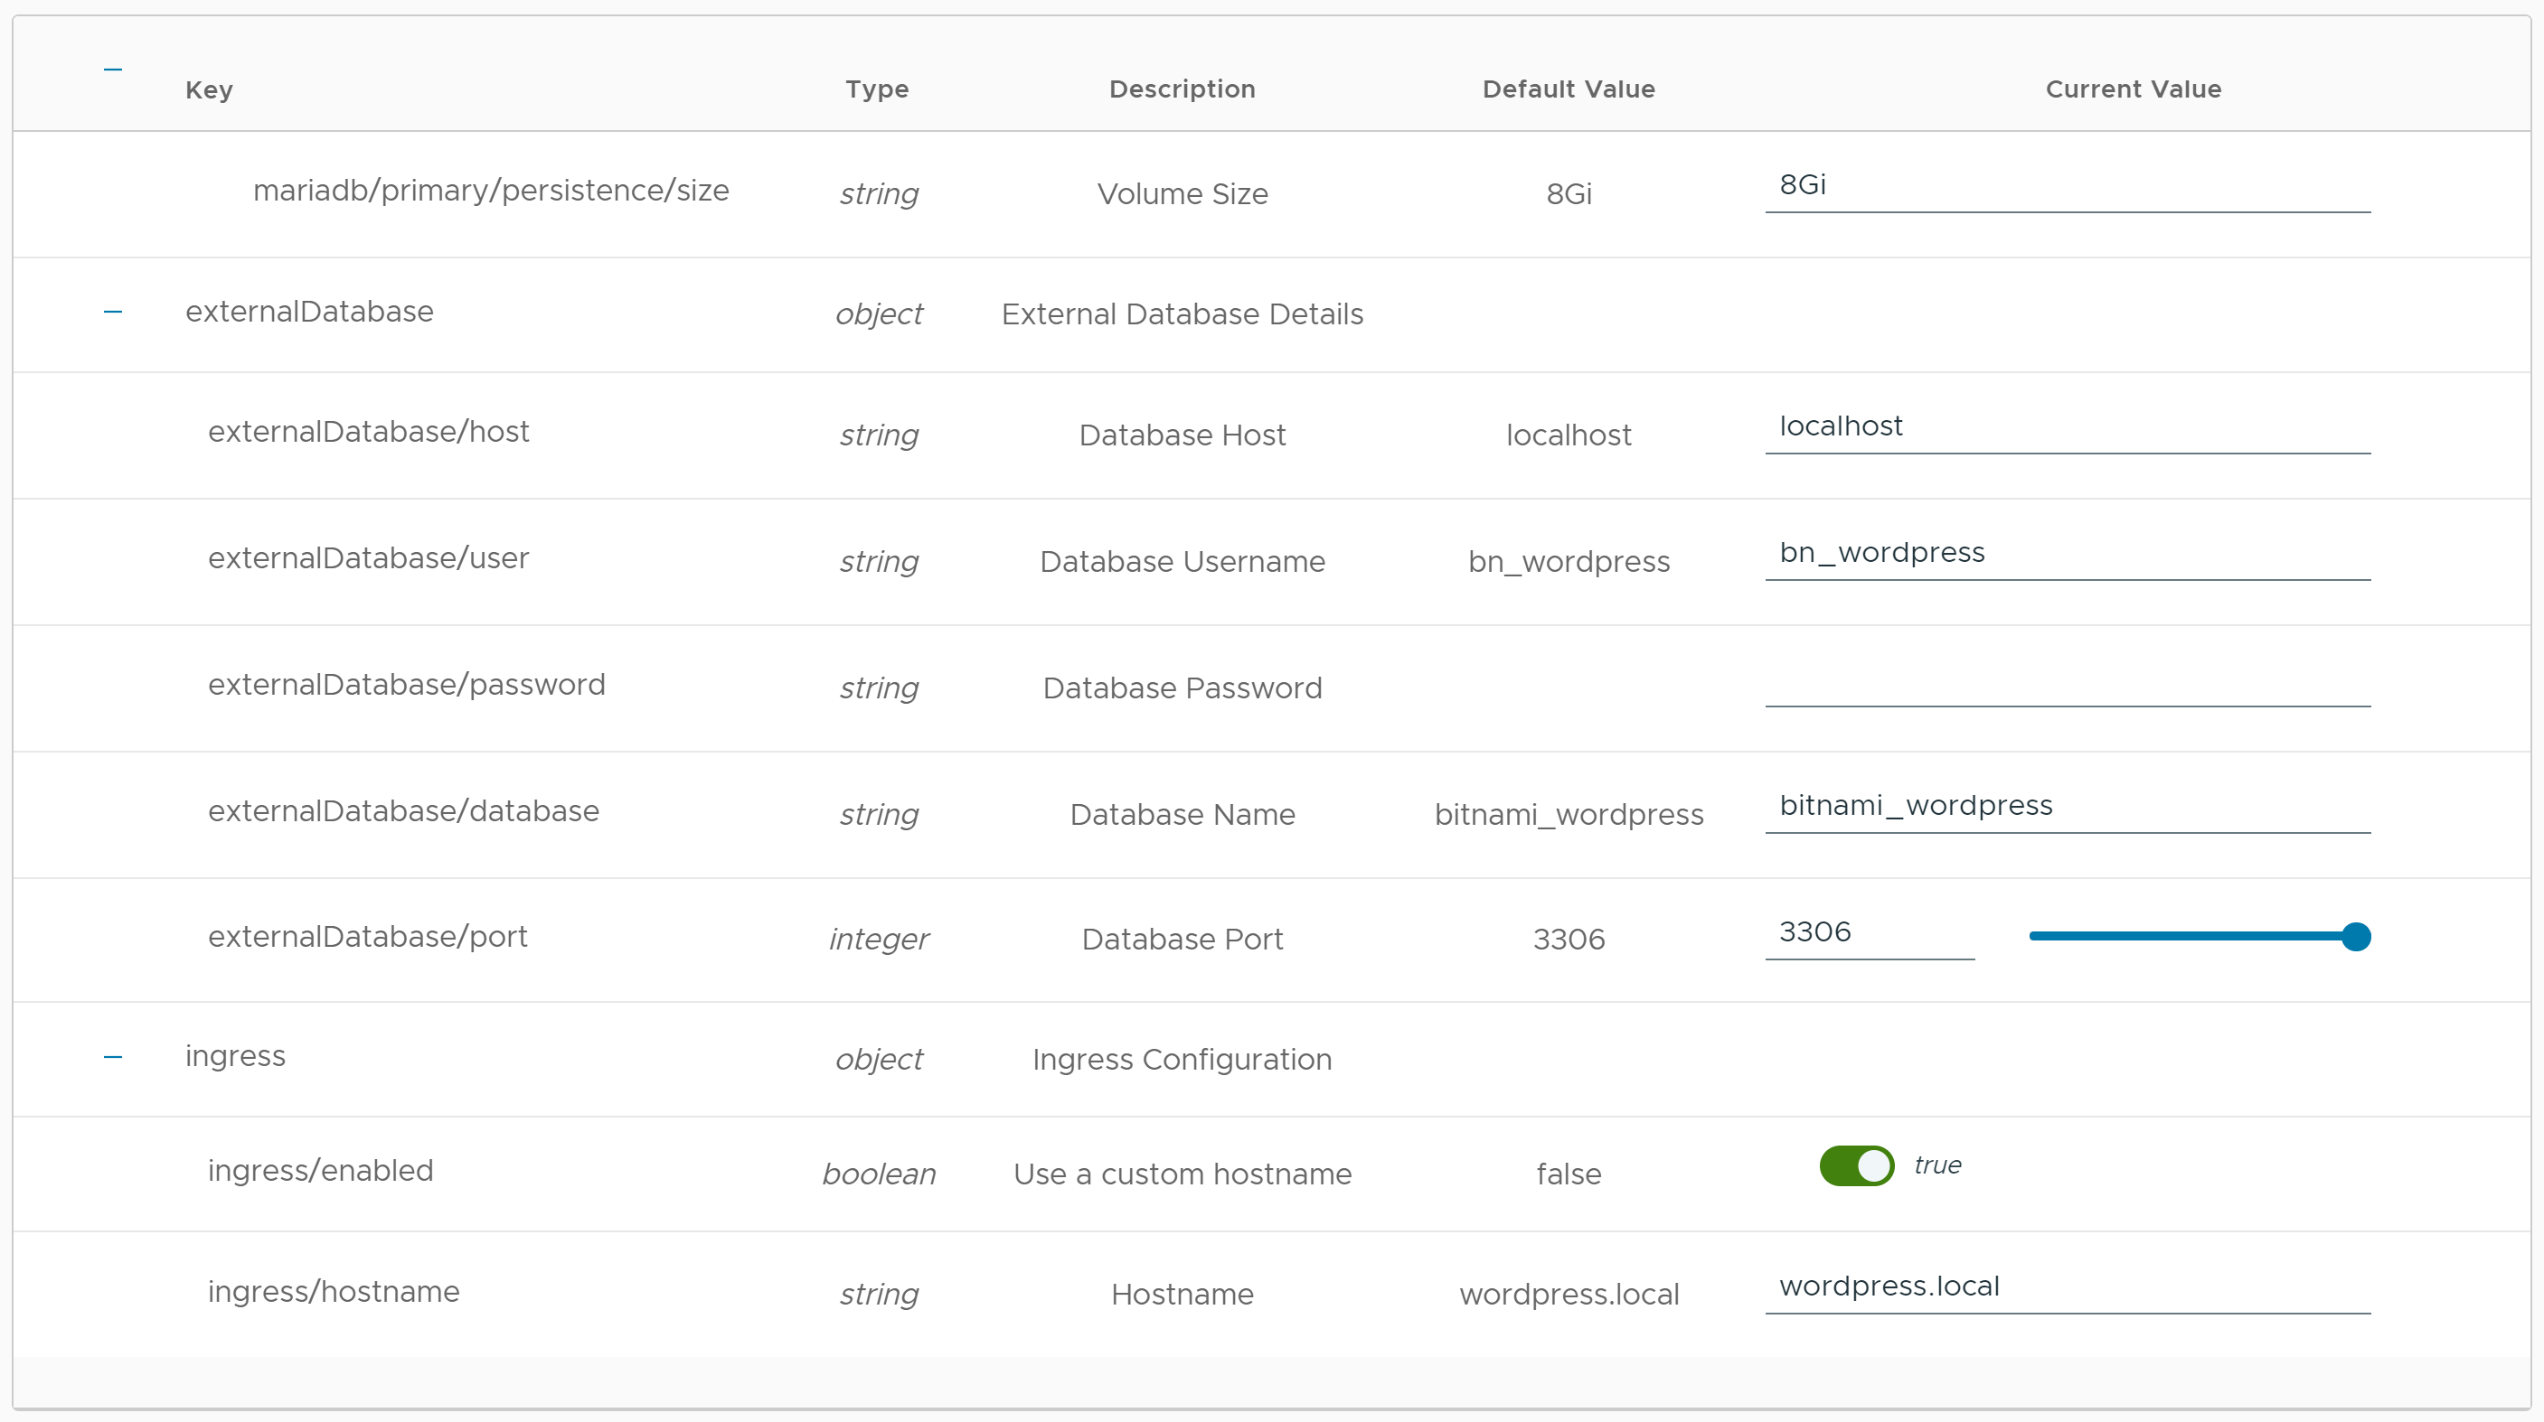Select the externalDatabase row label

[309, 312]
